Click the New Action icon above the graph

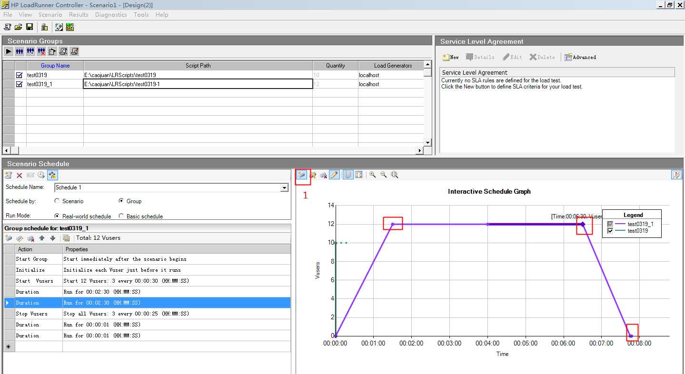(x=301, y=175)
